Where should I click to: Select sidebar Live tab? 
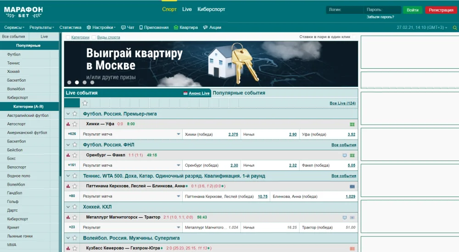[44, 37]
